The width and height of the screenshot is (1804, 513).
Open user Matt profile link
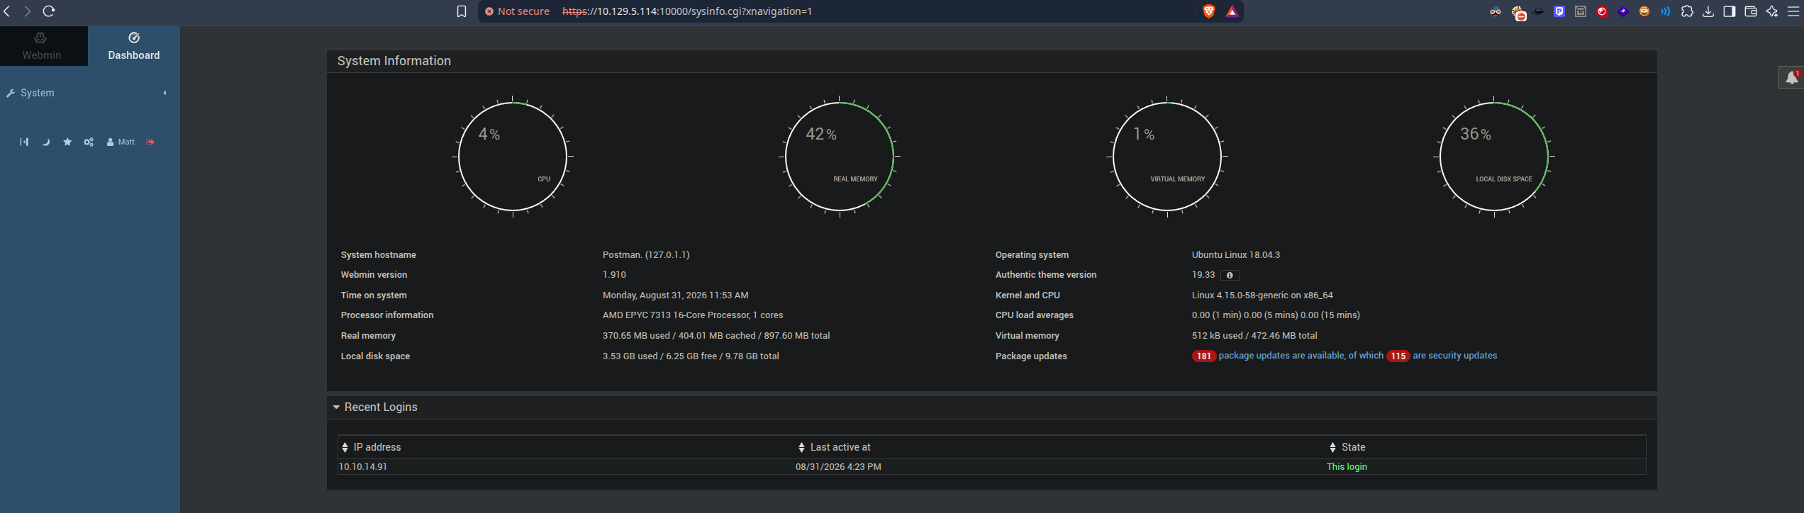[121, 142]
